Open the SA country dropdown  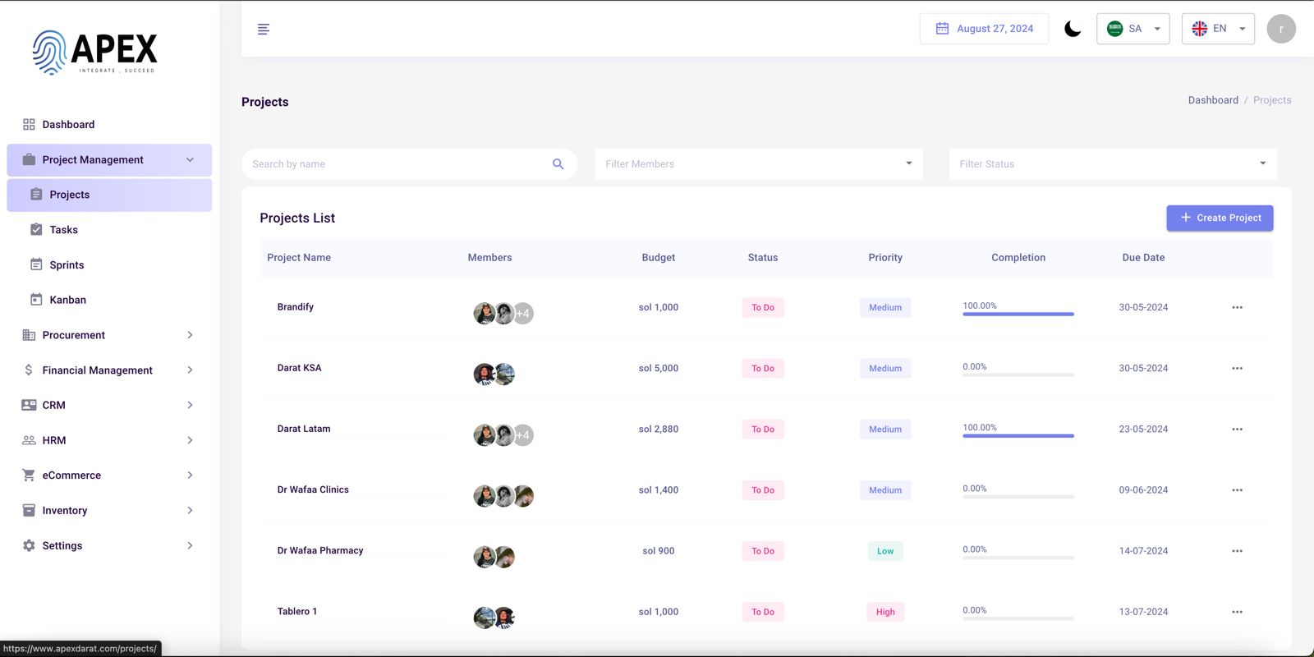pyautogui.click(x=1133, y=29)
